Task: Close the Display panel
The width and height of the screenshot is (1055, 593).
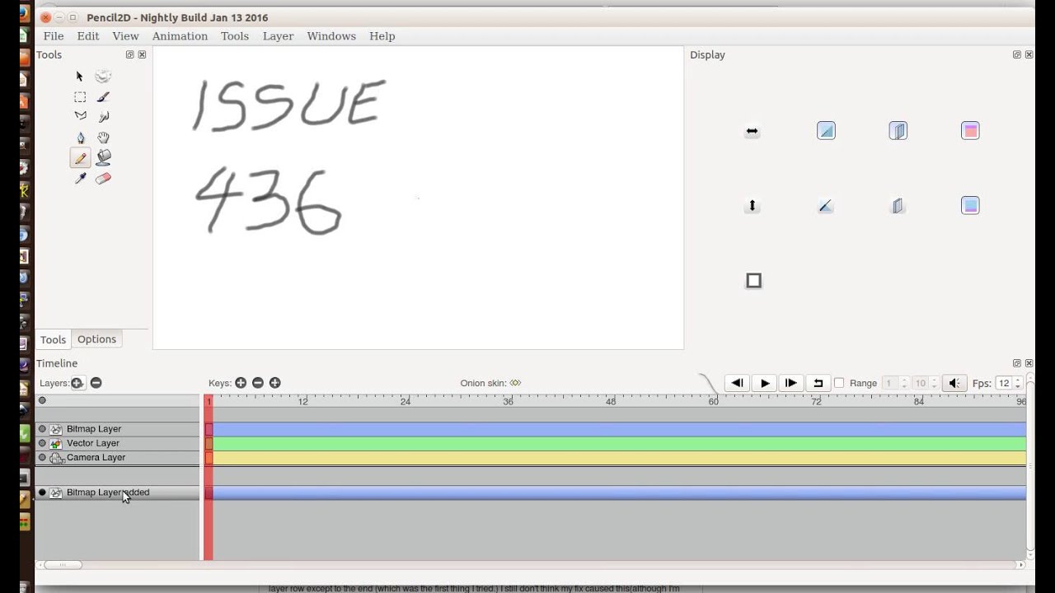Action: click(1029, 55)
